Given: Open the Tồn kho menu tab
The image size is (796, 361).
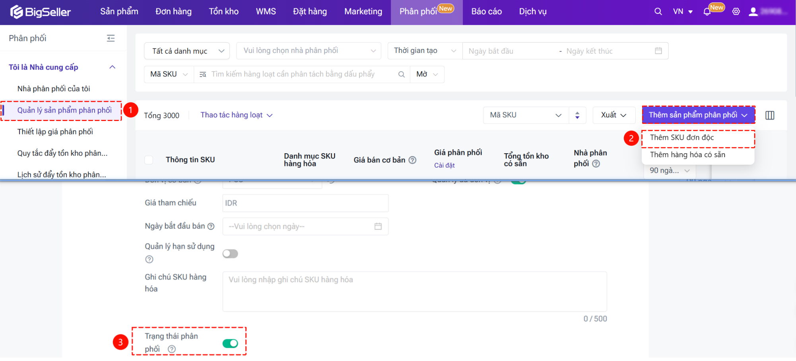Looking at the screenshot, I should (x=223, y=12).
